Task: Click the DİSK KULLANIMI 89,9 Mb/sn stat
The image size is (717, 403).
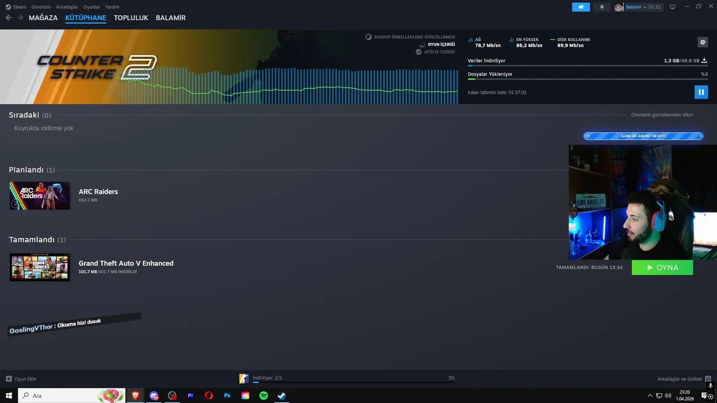Action: (x=570, y=43)
